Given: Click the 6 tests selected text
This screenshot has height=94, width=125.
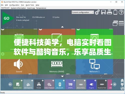Looking at the screenshot, I should pyautogui.click(x=23, y=20).
